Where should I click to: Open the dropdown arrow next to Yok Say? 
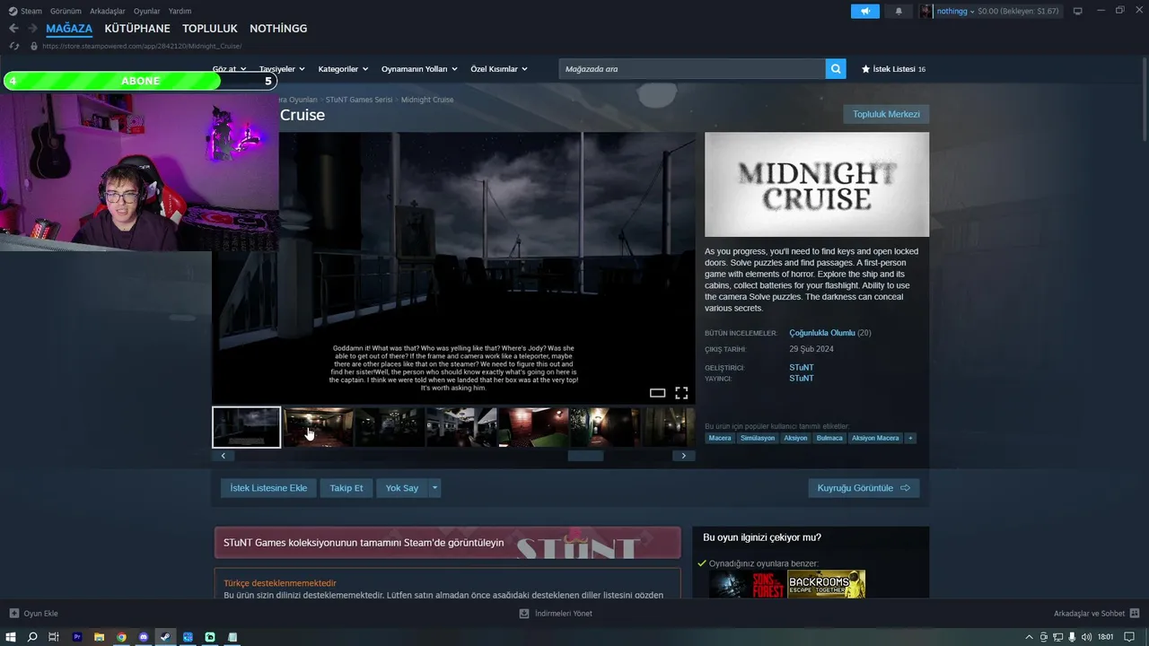(434, 488)
